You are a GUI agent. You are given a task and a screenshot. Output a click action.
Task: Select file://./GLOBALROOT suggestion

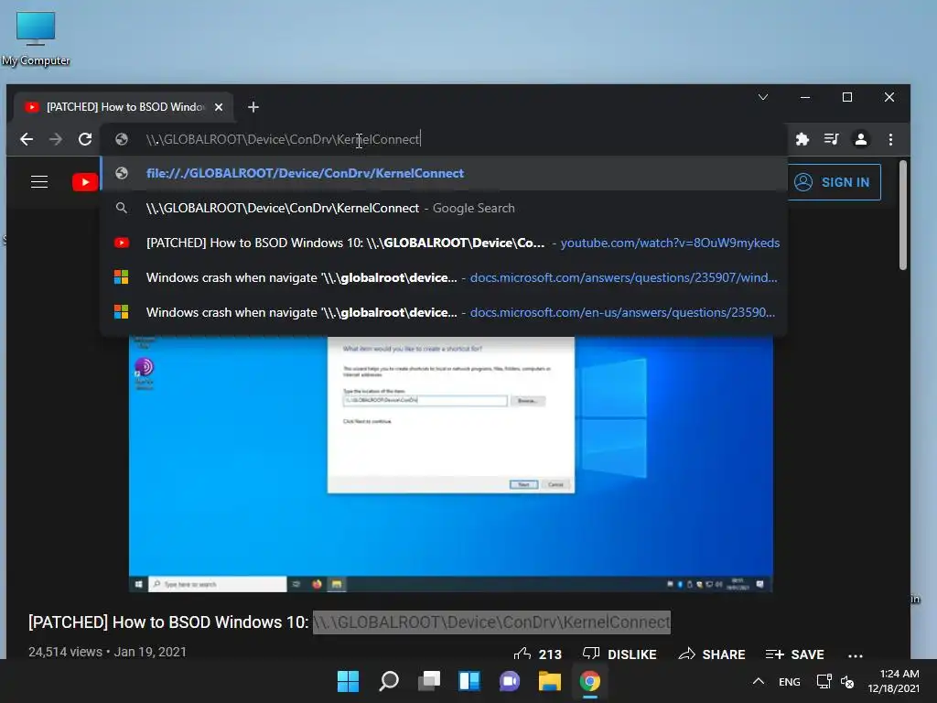pyautogui.click(x=444, y=173)
